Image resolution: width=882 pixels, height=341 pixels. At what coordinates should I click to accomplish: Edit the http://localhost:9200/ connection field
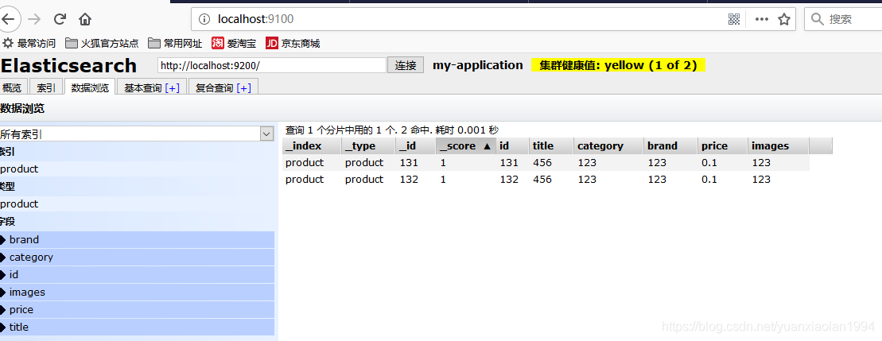(272, 65)
